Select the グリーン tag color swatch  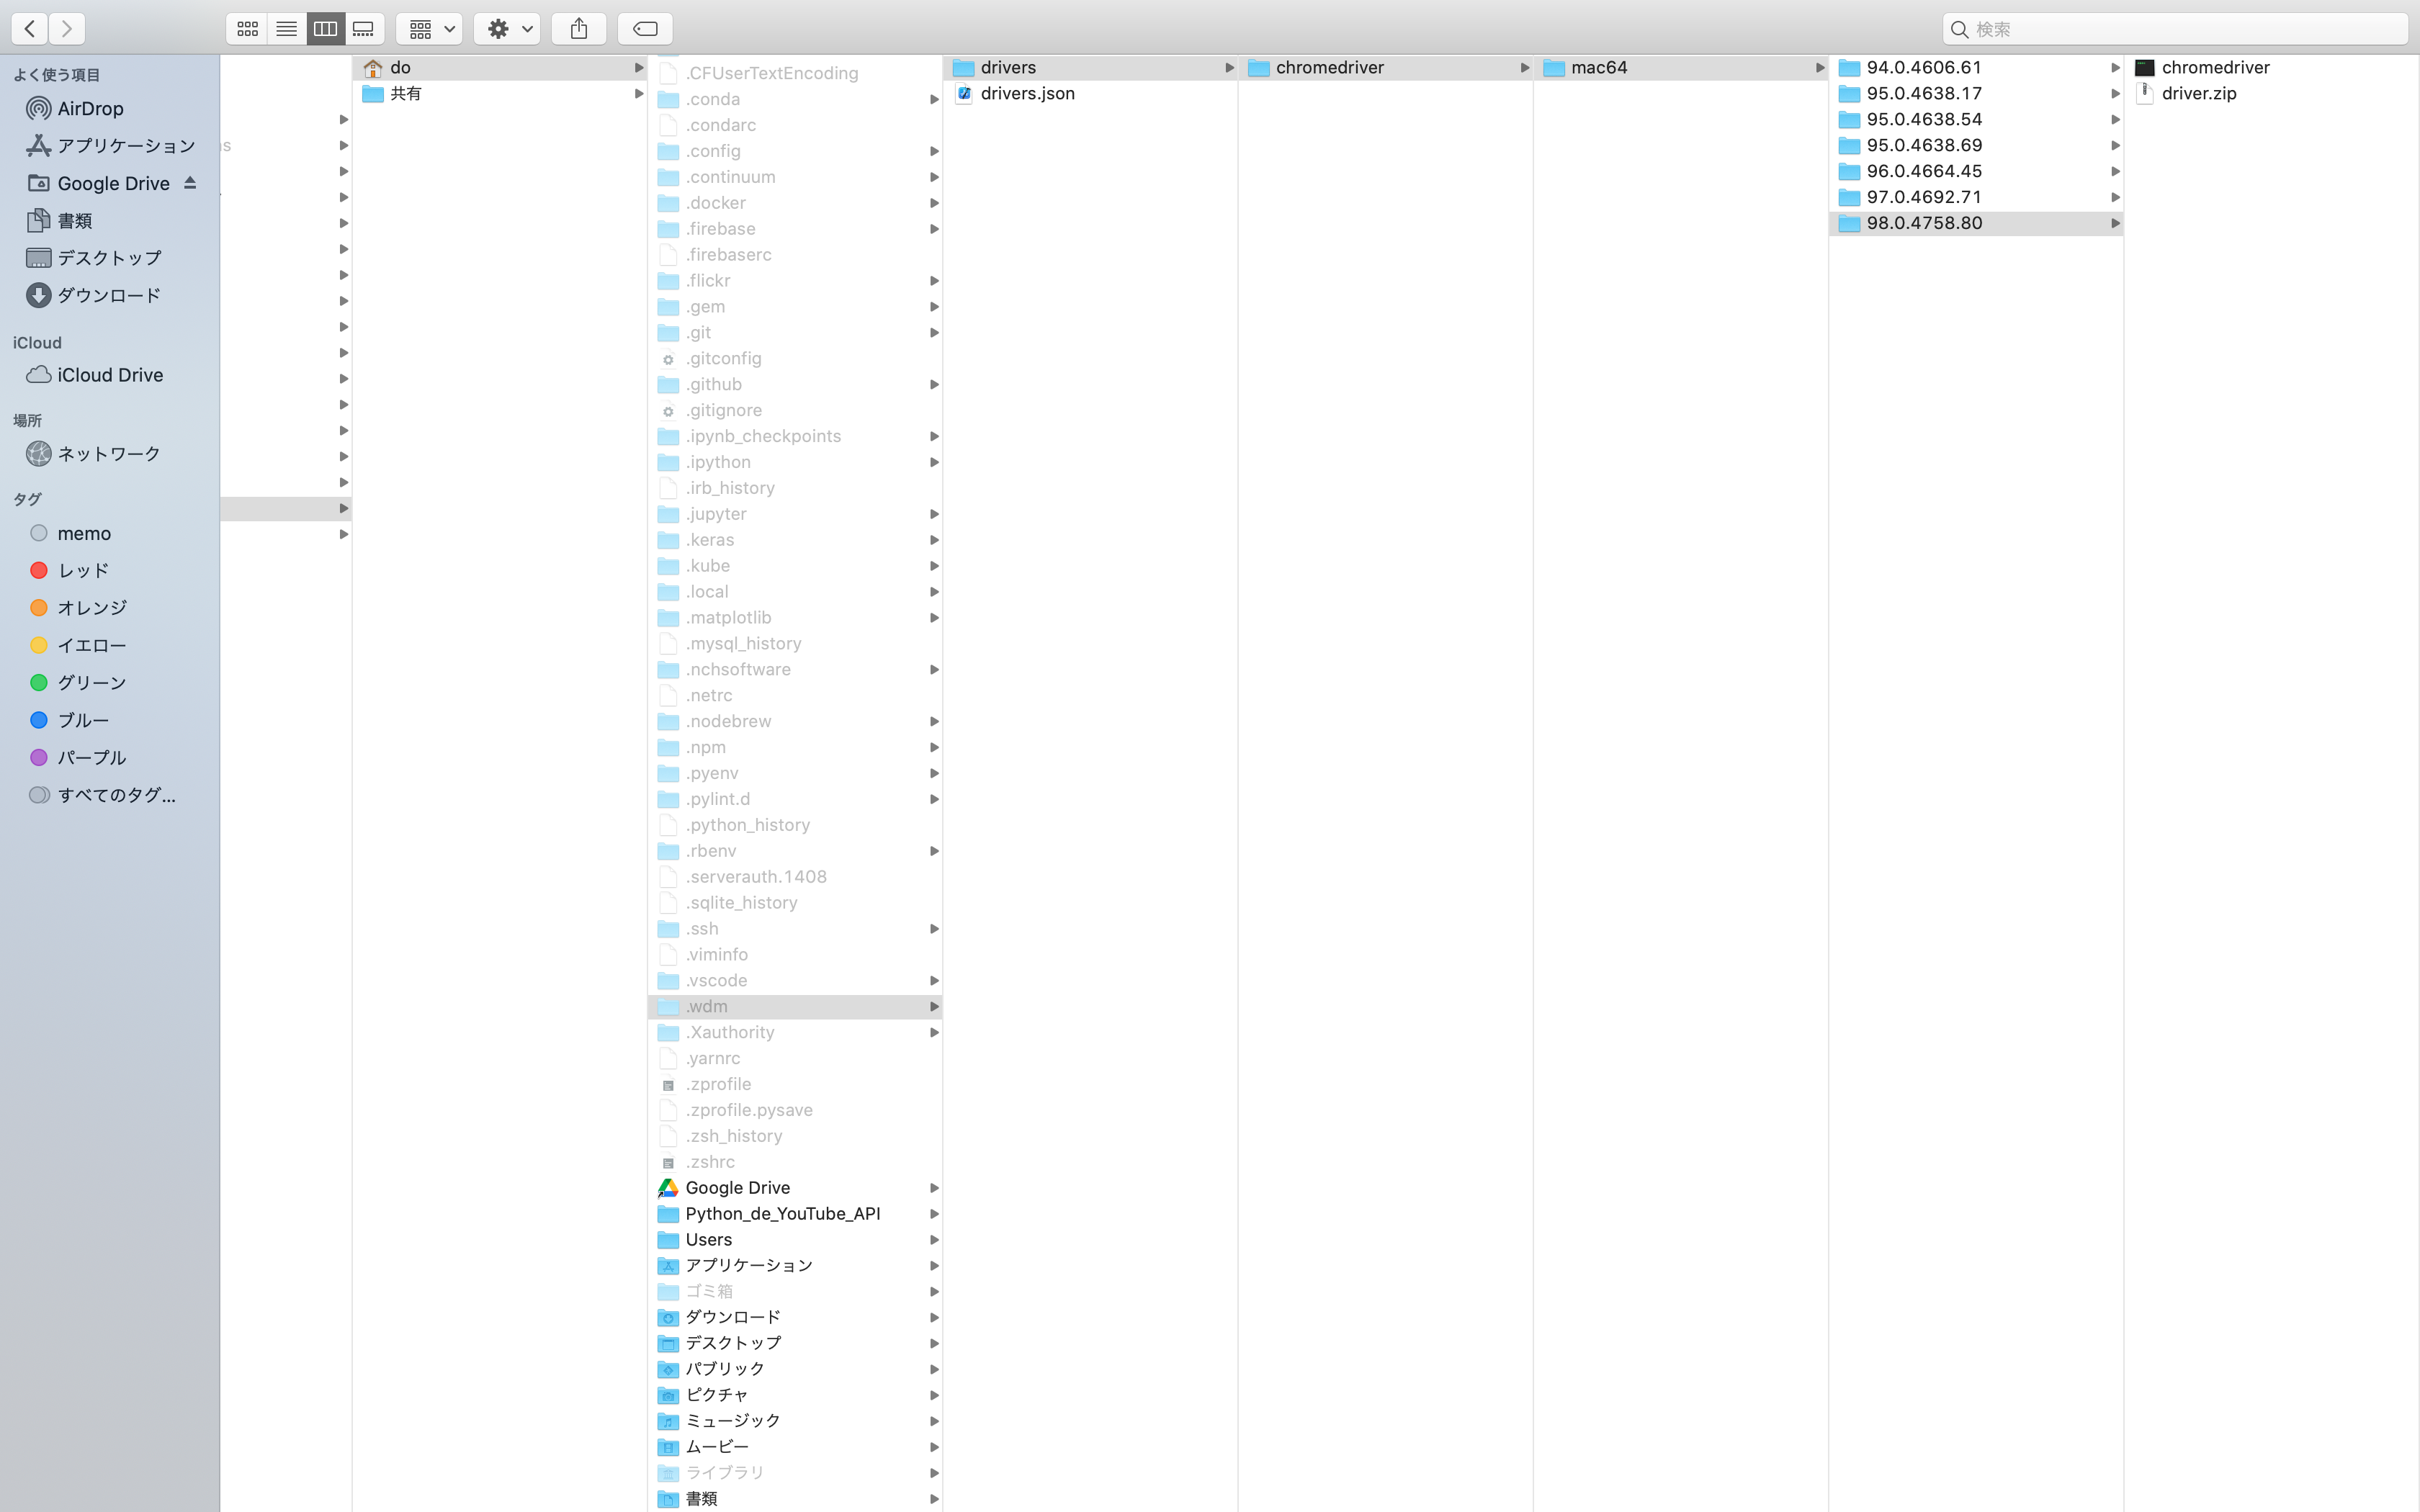(x=39, y=682)
